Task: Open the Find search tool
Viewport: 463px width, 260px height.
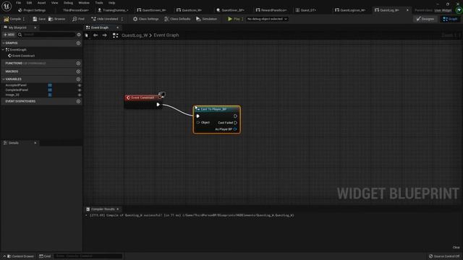Action: 78,19
